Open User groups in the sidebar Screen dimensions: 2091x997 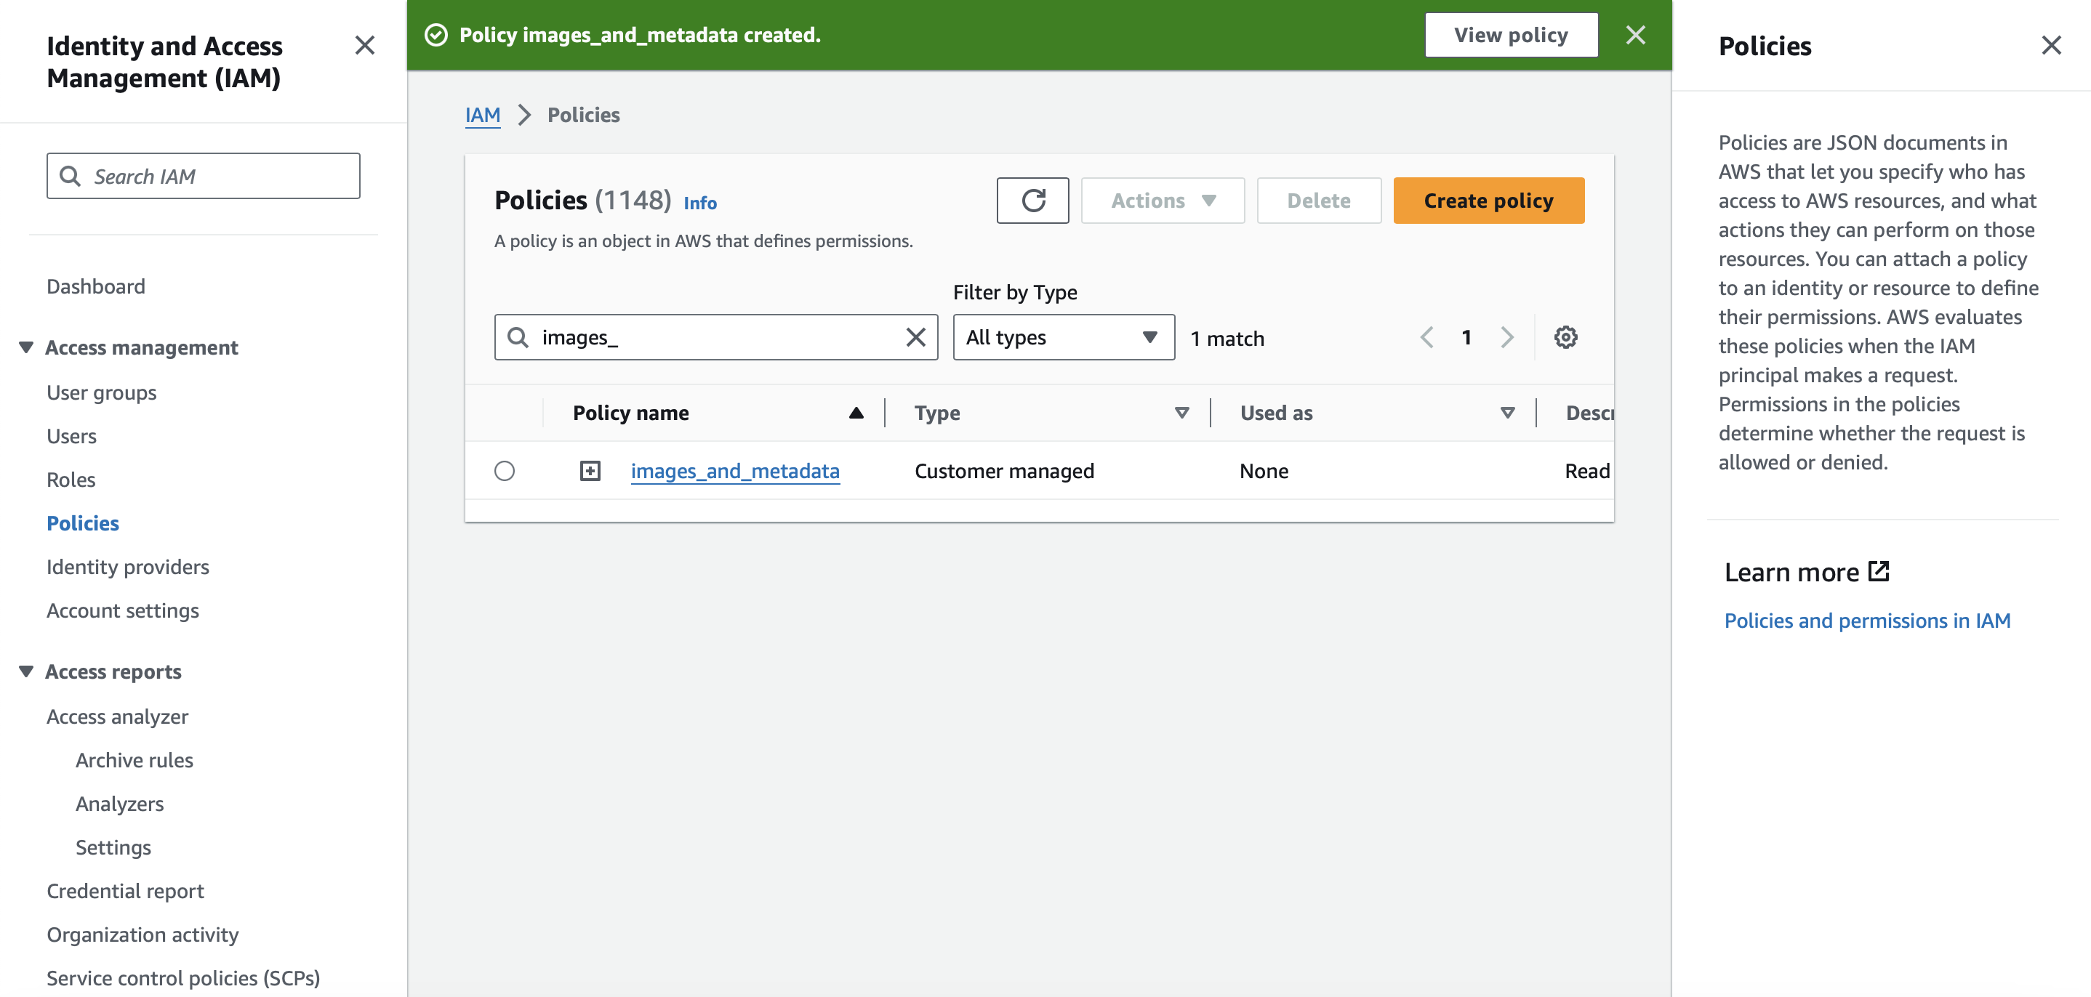(102, 392)
